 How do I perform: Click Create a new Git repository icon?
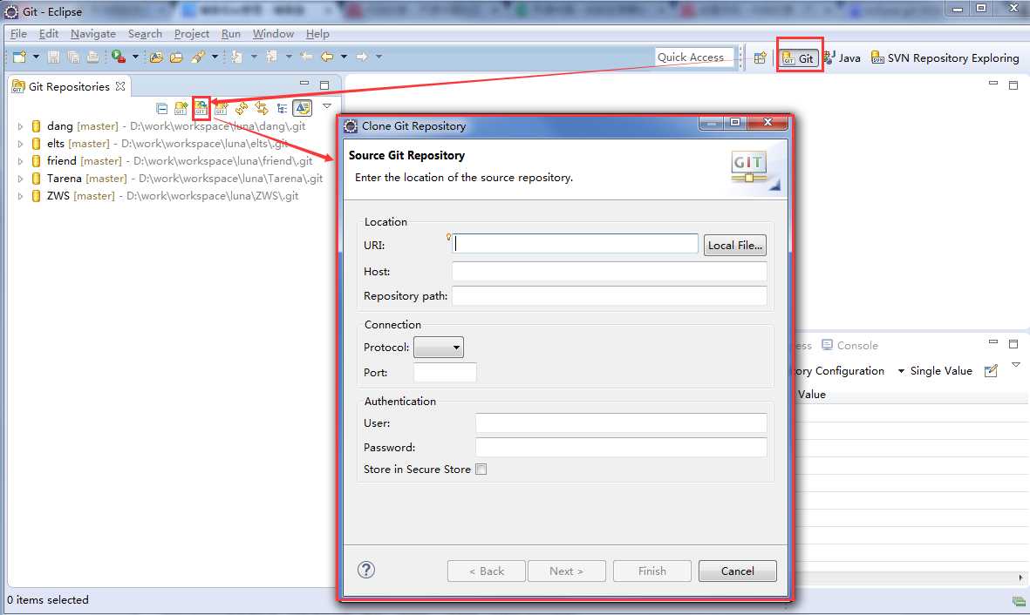coord(222,108)
